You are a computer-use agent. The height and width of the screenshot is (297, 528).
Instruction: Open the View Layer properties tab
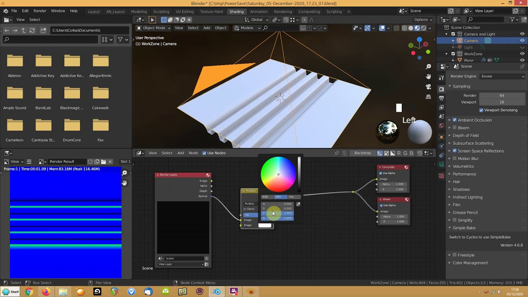tap(441, 107)
